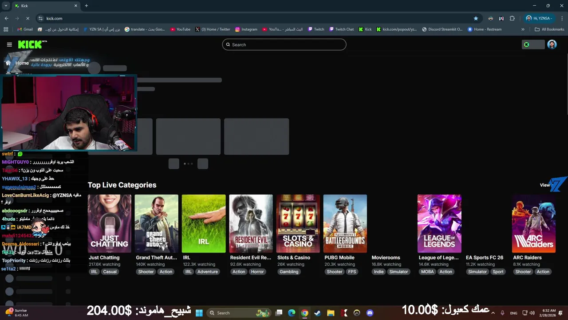This screenshot has width=568, height=320.
Task: Click the EA Sports FC 26 title
Action: [x=485, y=258]
